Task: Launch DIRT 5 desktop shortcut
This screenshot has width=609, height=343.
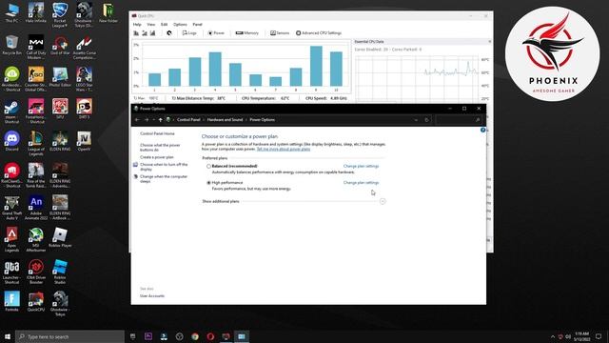Action: pyautogui.click(x=85, y=109)
